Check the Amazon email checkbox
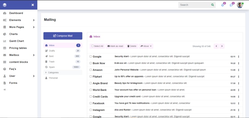This screenshot has width=249, height=118. (91, 70)
